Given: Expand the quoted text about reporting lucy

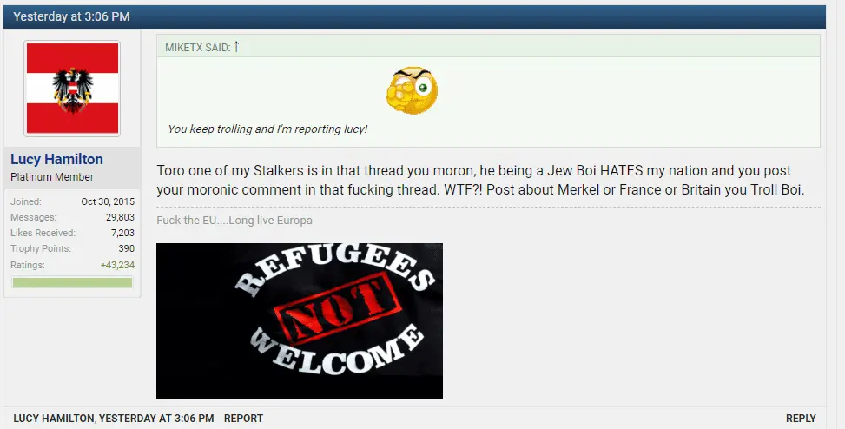Looking at the screenshot, I should tap(267, 129).
